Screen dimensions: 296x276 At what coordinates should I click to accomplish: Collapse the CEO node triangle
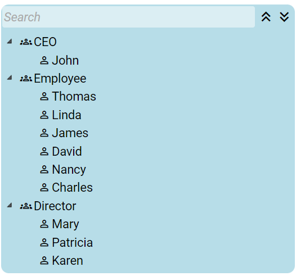click(10, 41)
